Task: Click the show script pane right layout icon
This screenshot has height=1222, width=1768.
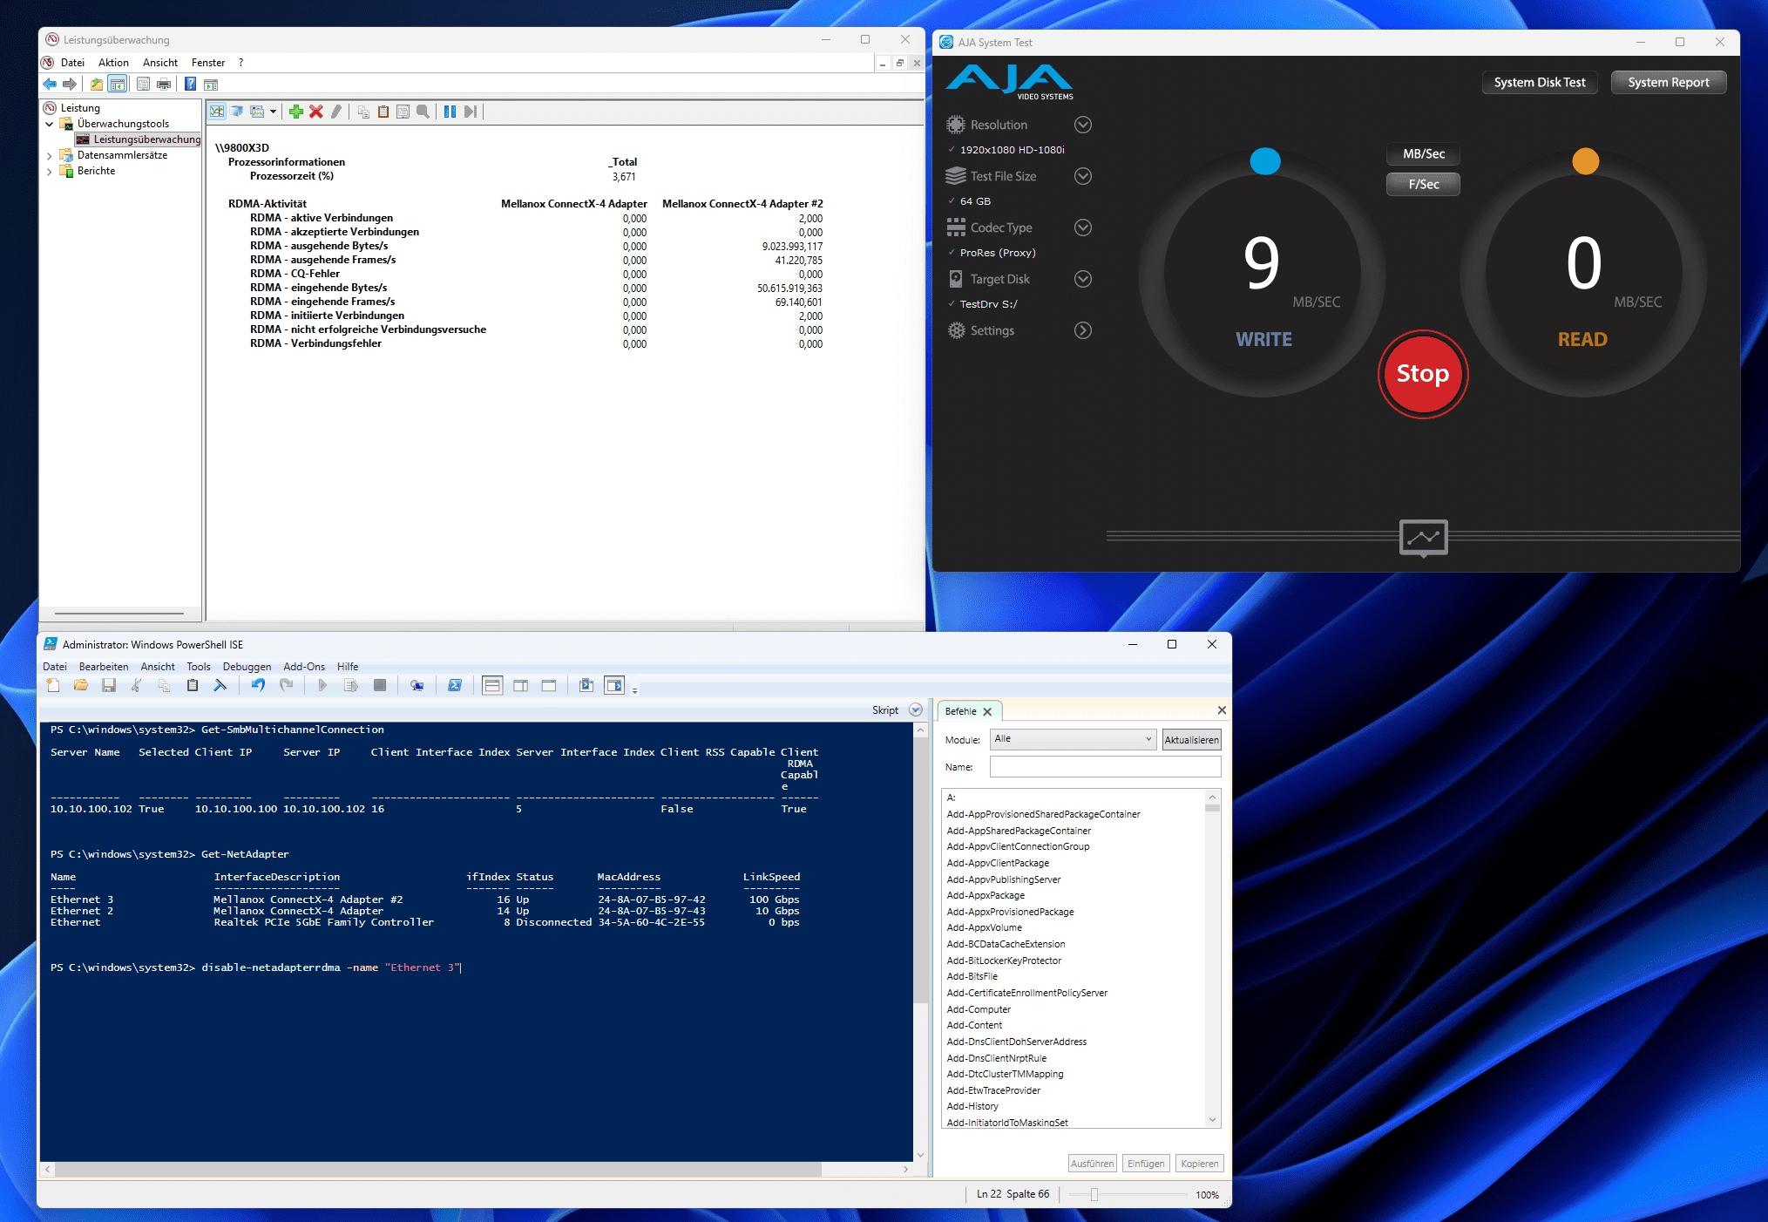Action: (x=520, y=686)
